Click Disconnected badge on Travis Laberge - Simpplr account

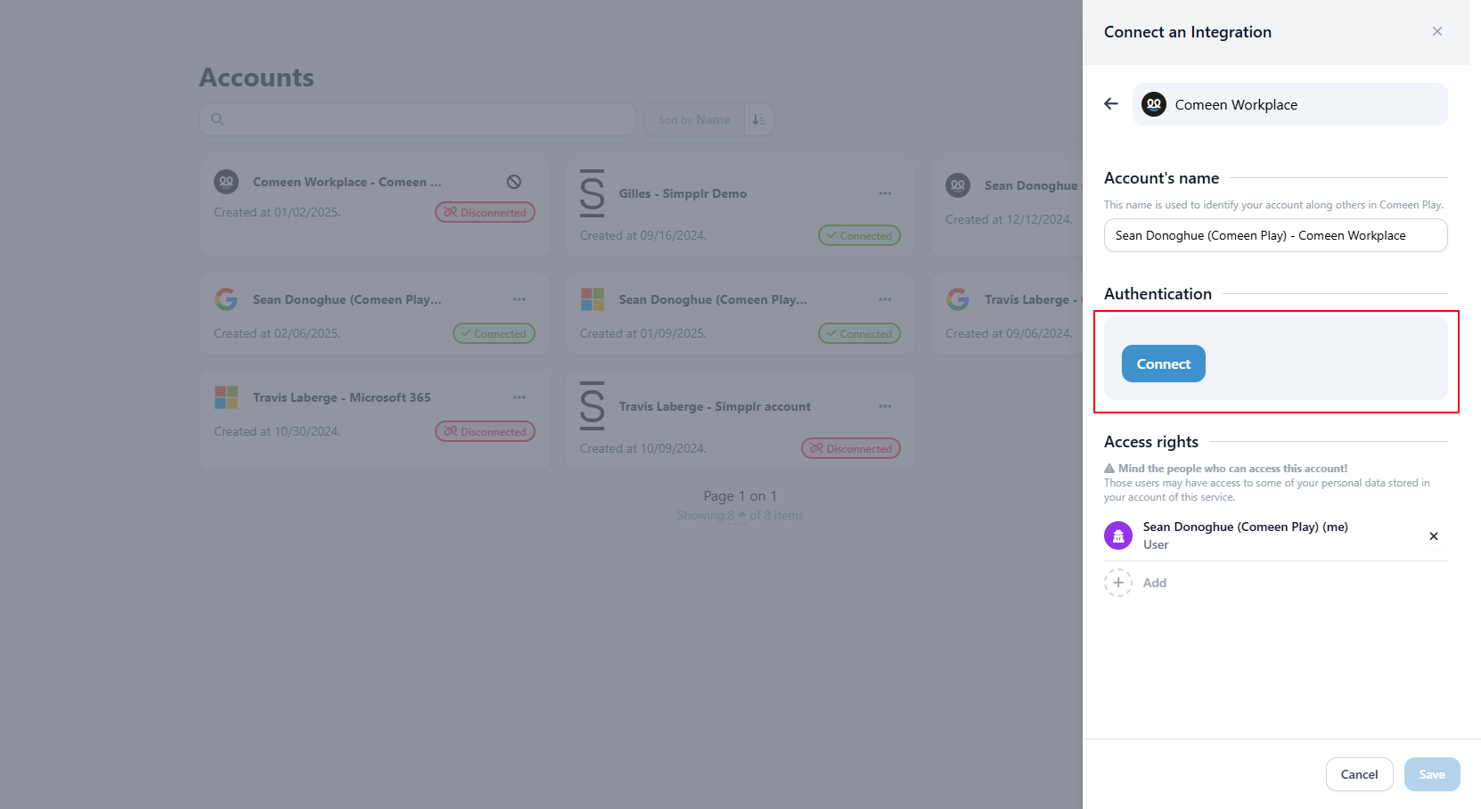pos(851,448)
